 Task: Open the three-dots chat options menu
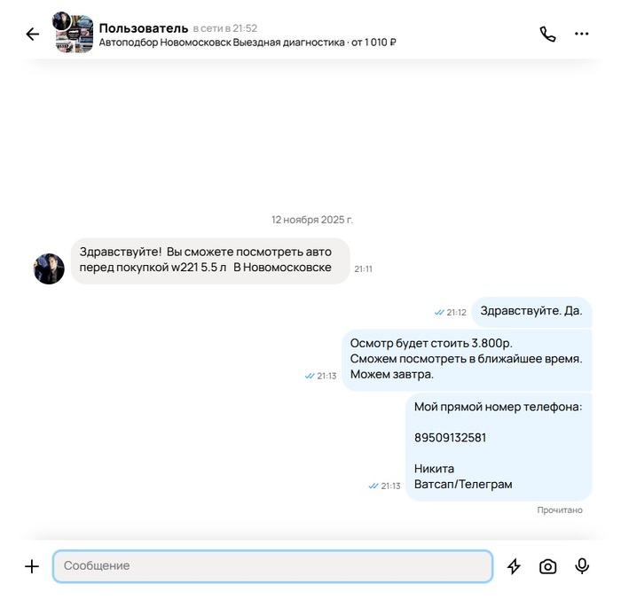pos(581,34)
